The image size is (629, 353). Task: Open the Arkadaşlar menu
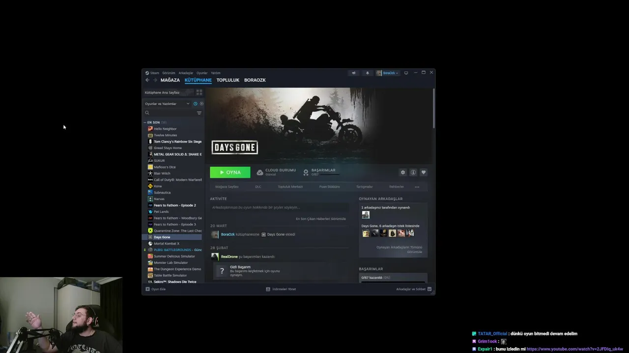coord(186,73)
